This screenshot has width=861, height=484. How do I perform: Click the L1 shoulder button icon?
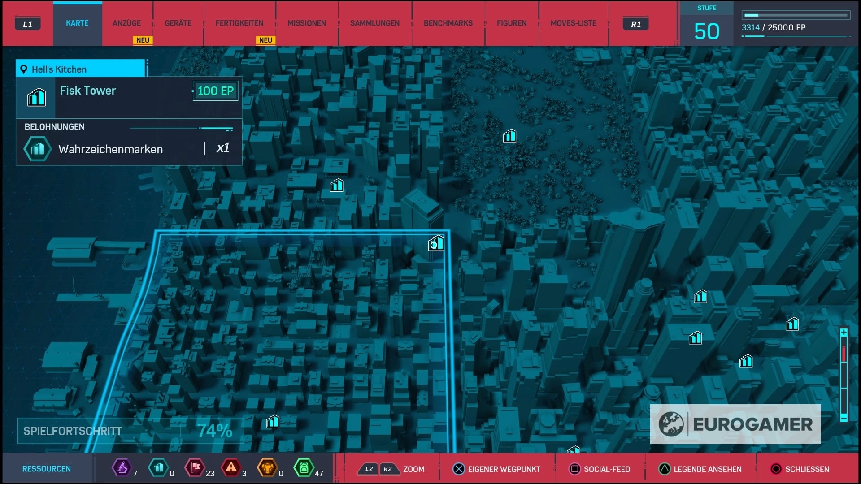(28, 24)
